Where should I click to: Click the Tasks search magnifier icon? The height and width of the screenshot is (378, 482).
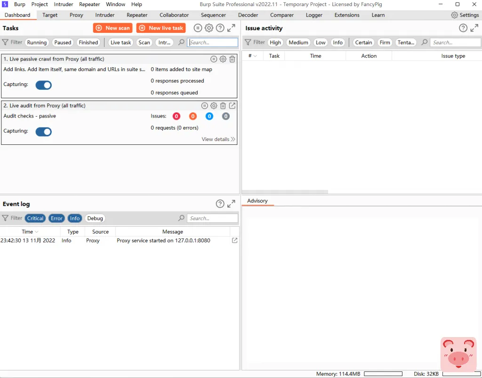(x=181, y=42)
